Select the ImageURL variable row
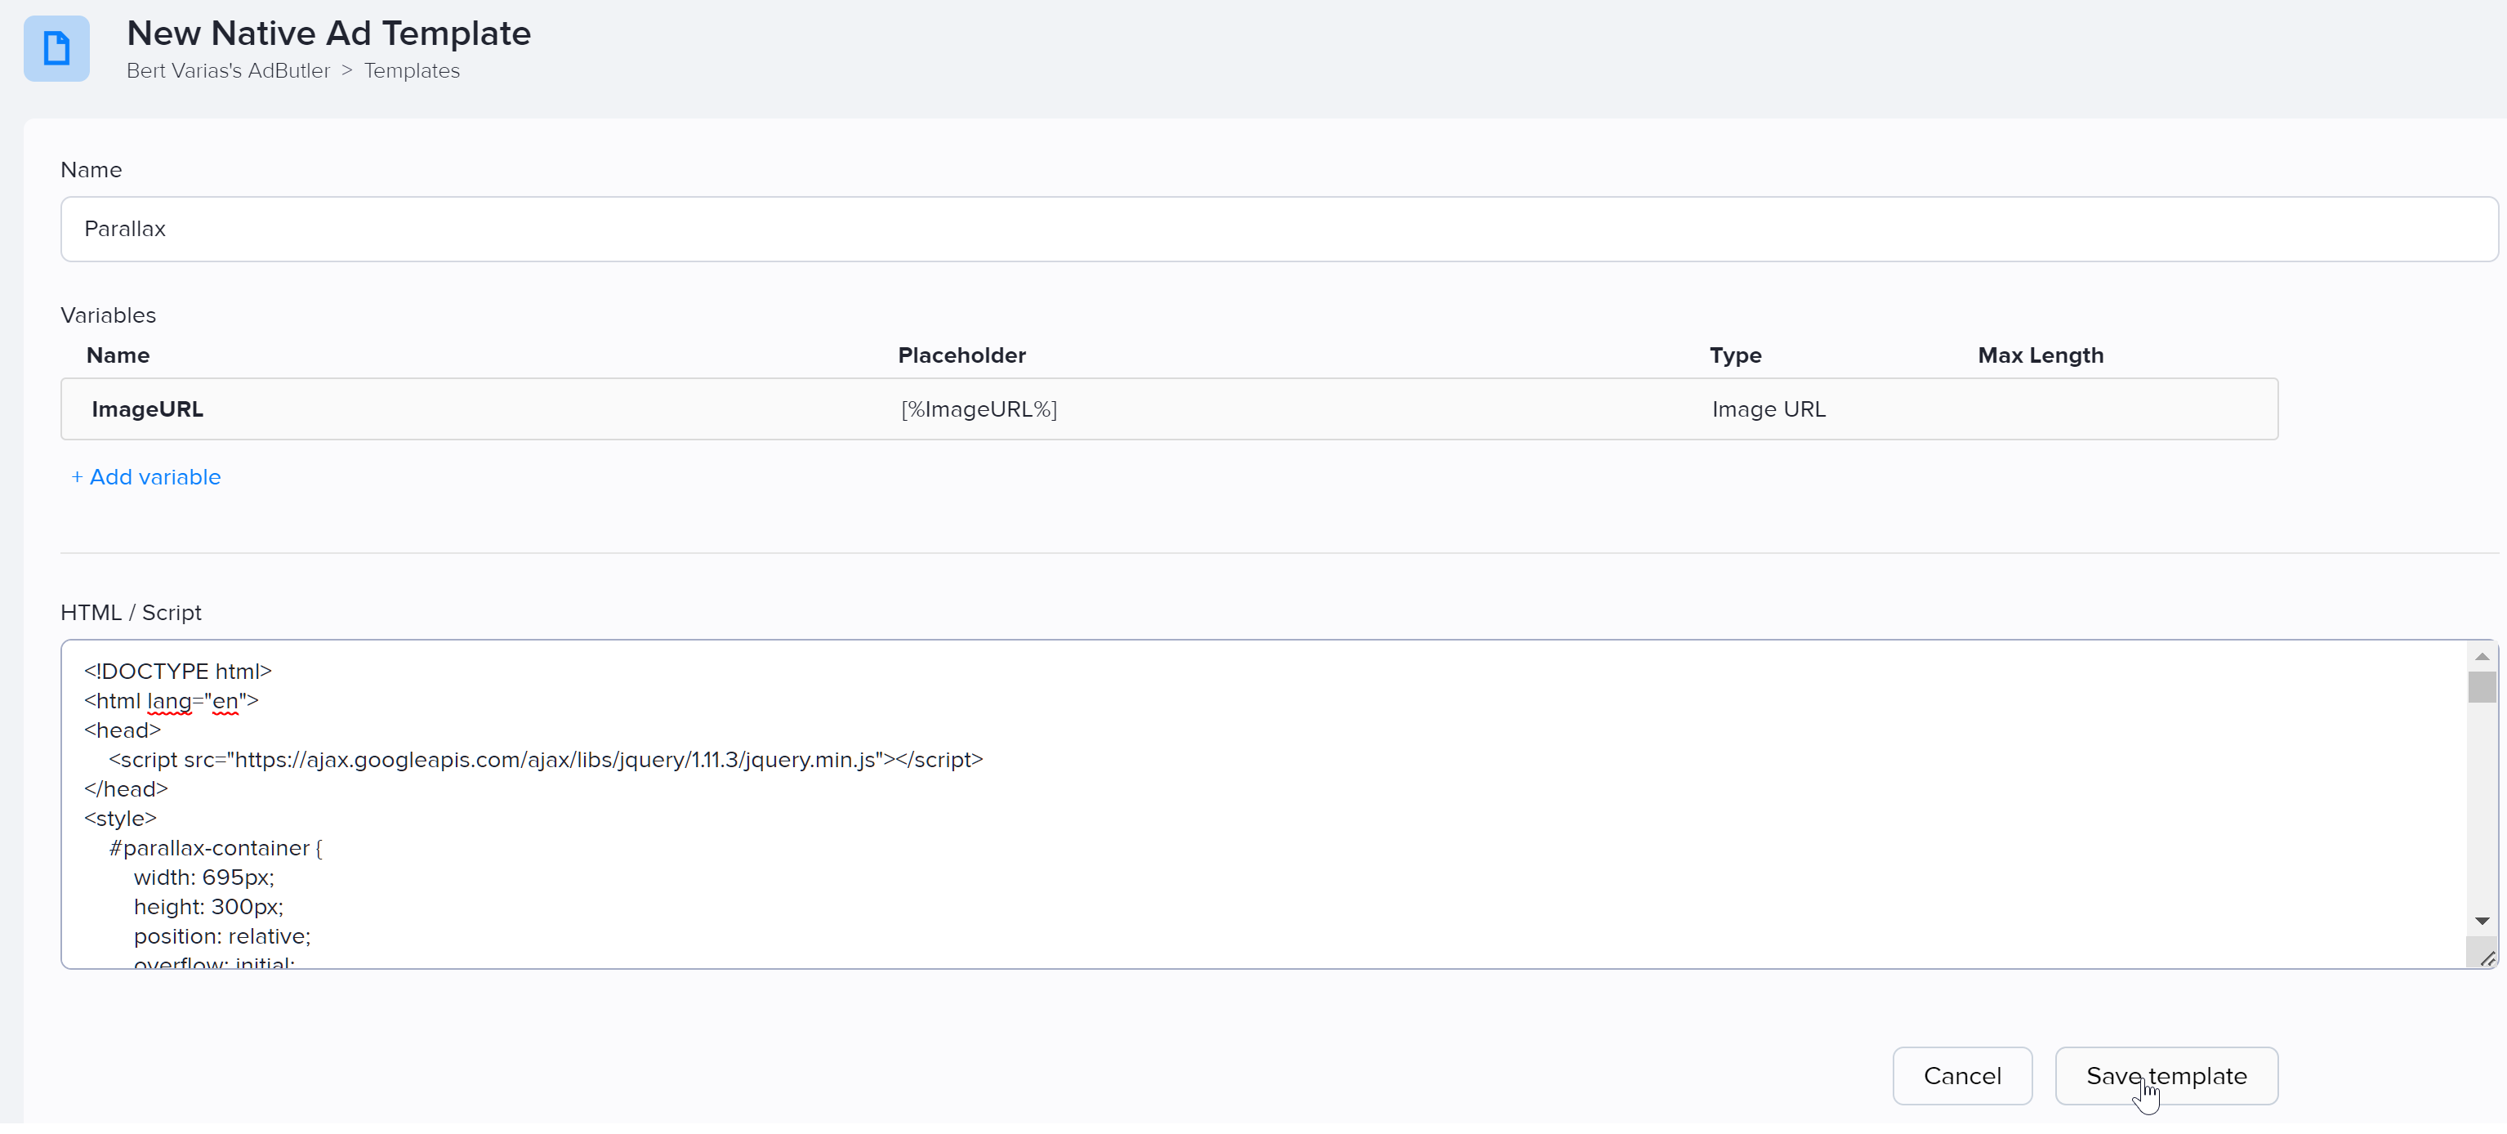The image size is (2507, 1134). point(1169,409)
